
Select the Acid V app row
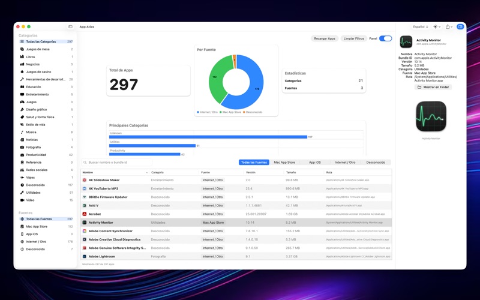[x=236, y=206]
